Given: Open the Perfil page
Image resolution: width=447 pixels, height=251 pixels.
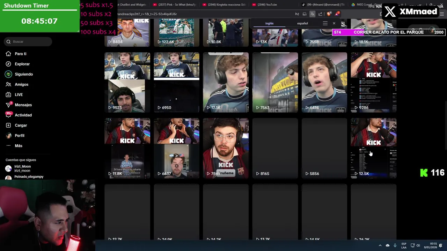Looking at the screenshot, I should pyautogui.click(x=19, y=136).
